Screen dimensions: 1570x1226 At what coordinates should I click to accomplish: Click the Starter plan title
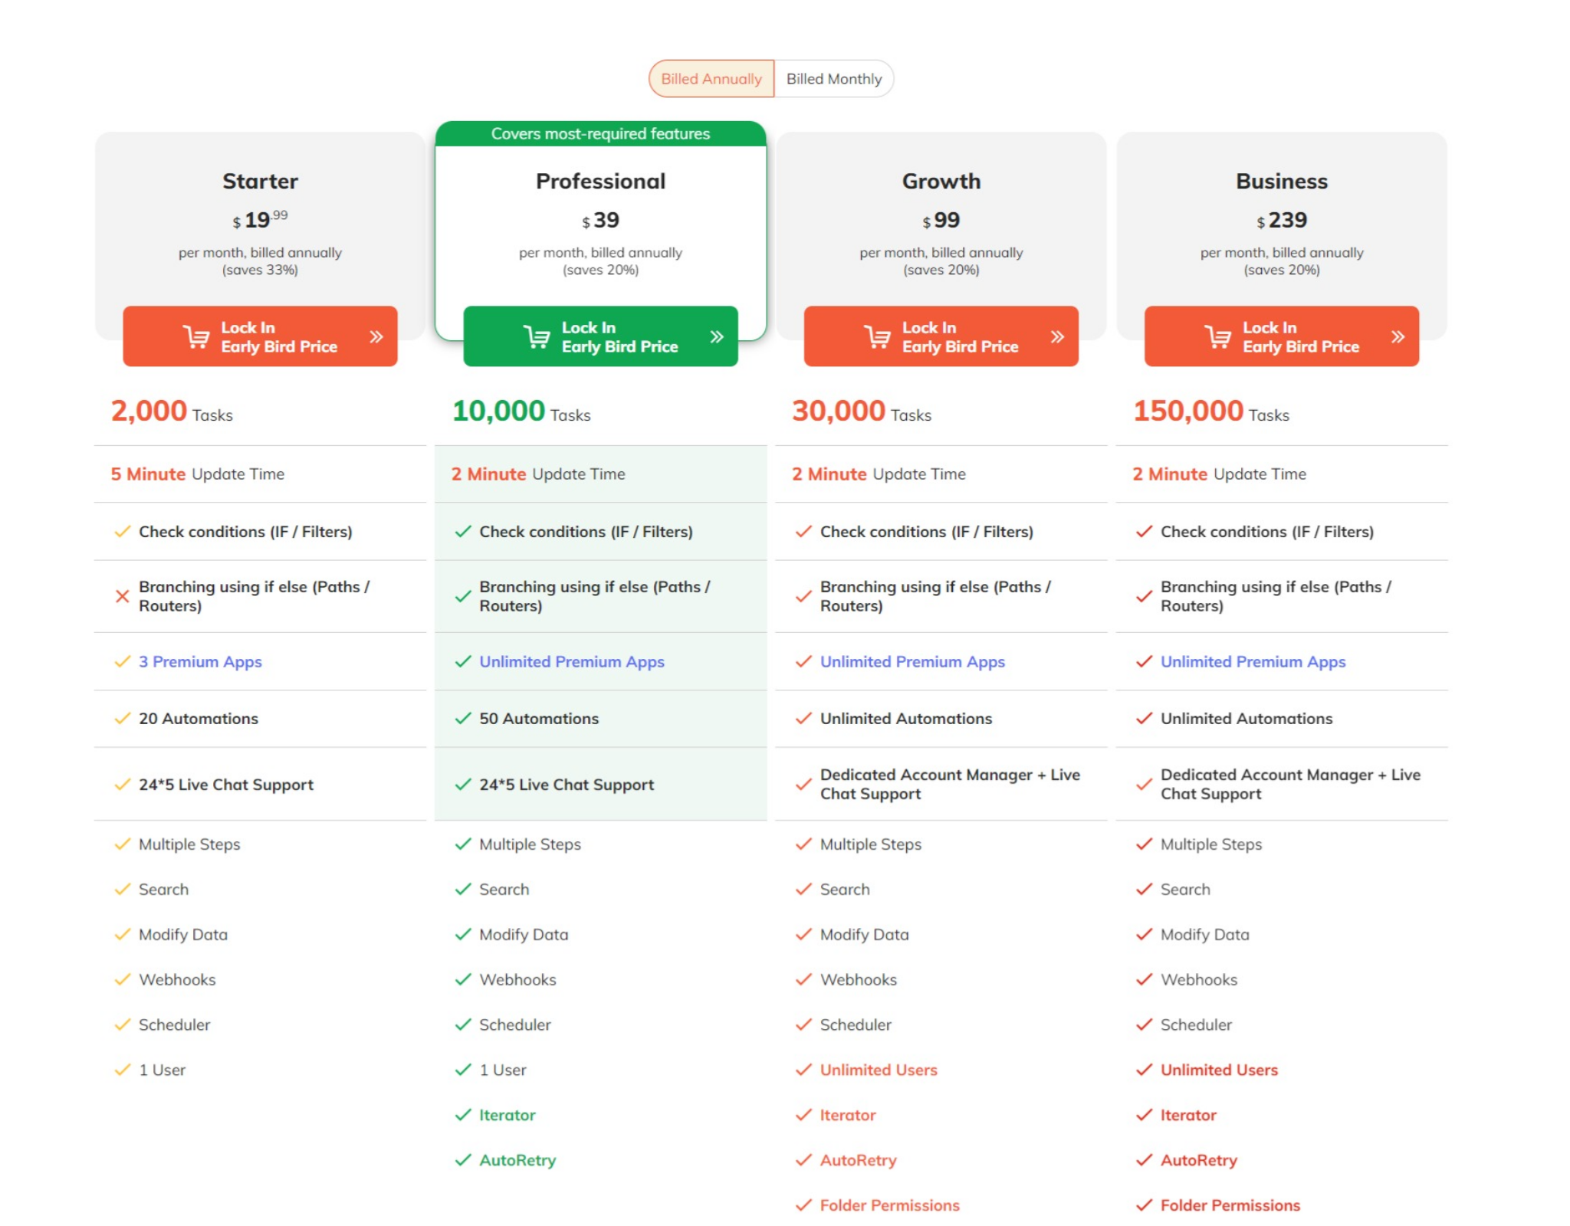tap(260, 182)
